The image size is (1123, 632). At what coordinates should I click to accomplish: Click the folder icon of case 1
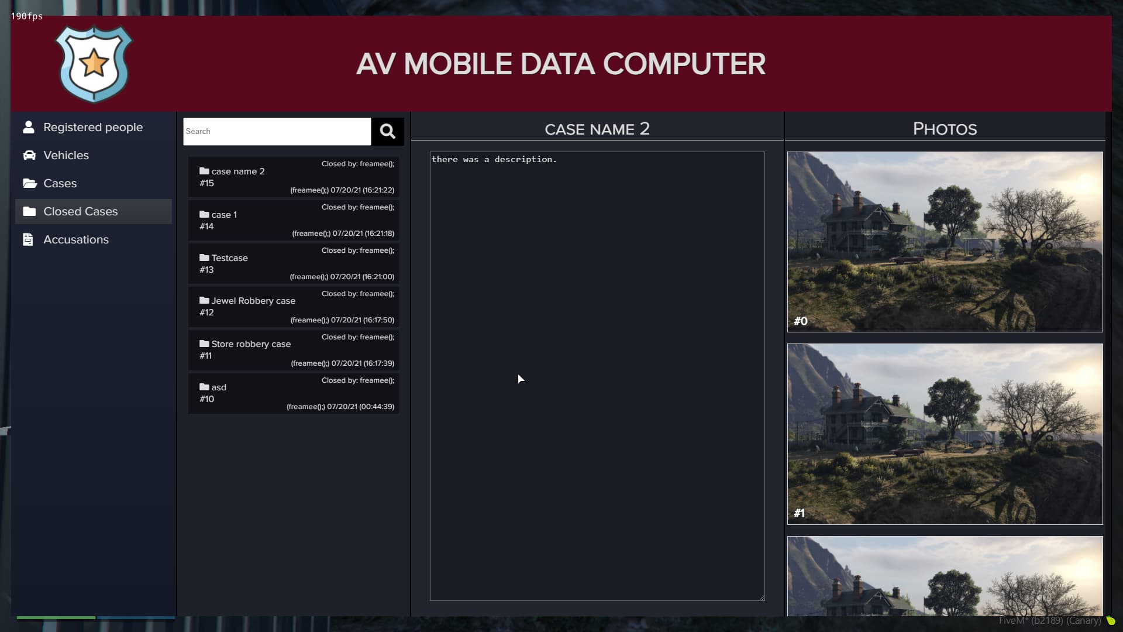coord(204,214)
